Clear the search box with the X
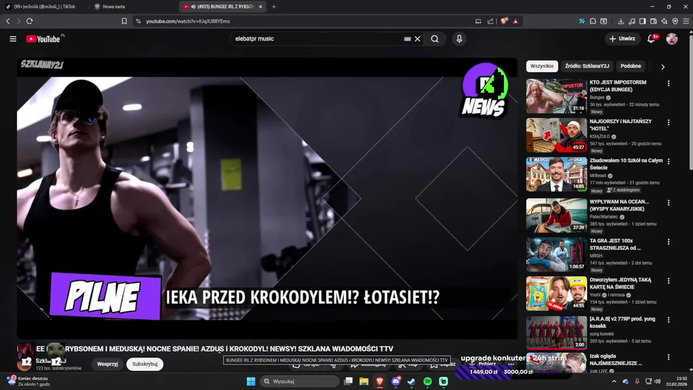The height and width of the screenshot is (390, 693). click(417, 39)
